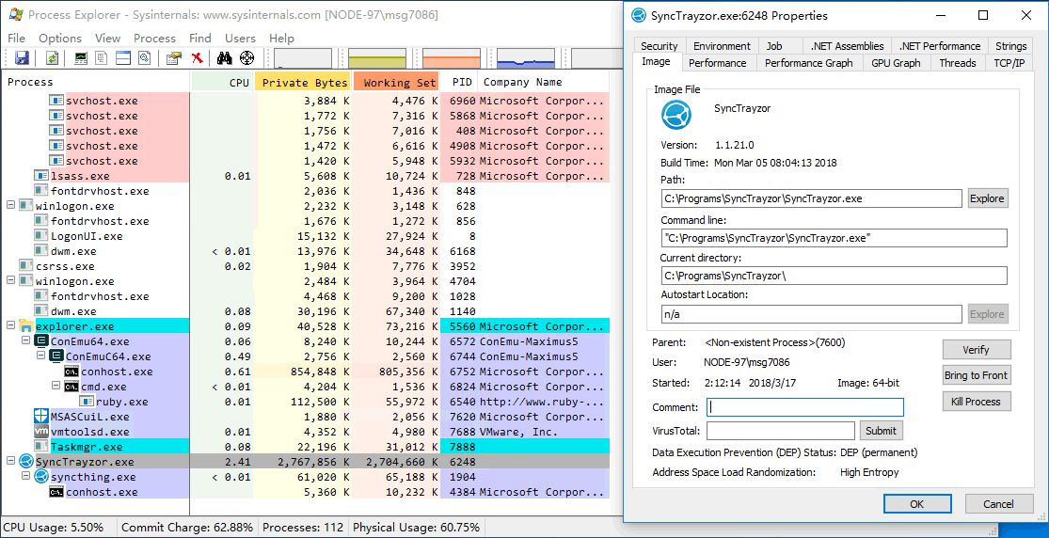
Task: Collapse the winlogon.exe node above LogonUI.exe
Action: click(x=10, y=205)
